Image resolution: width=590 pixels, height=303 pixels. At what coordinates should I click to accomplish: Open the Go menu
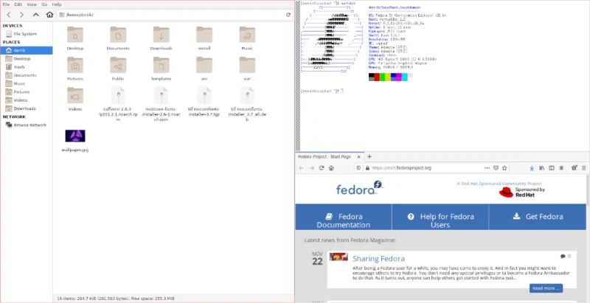pos(44,4)
